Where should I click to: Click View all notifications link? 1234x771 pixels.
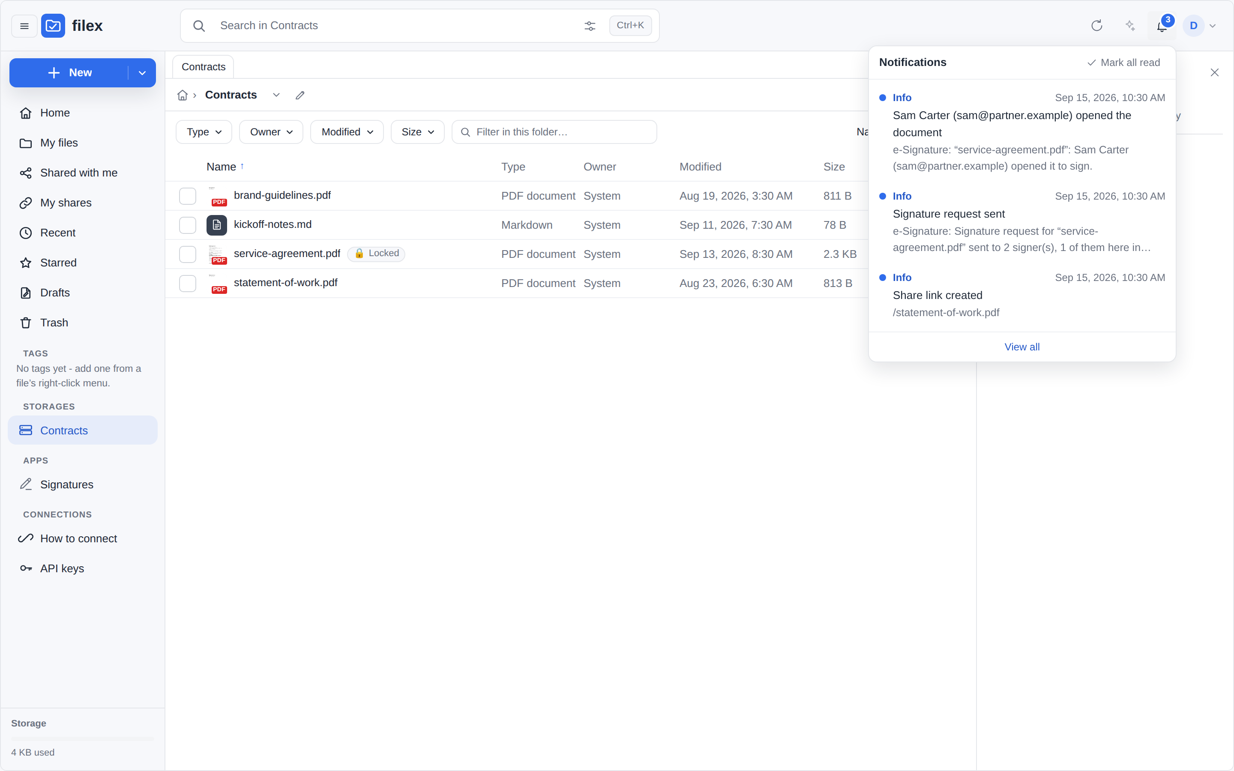(x=1022, y=347)
